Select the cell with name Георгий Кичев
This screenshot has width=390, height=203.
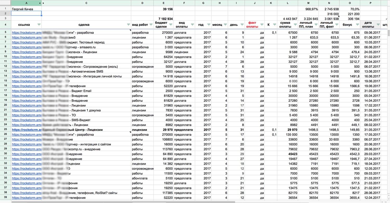tap(26, 9)
